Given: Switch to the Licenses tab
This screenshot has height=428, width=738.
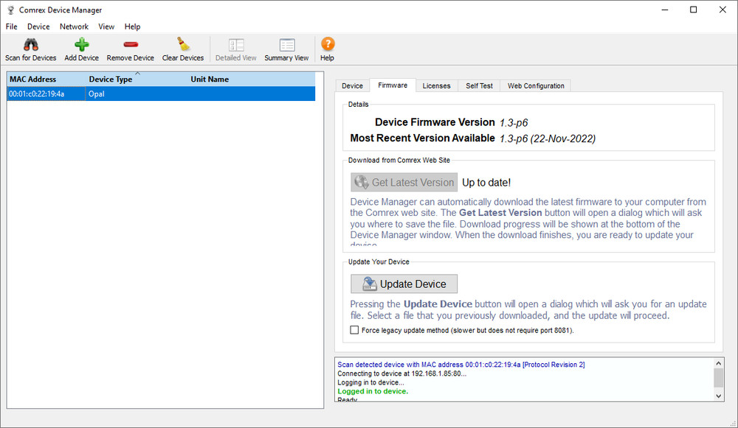Looking at the screenshot, I should pos(436,86).
